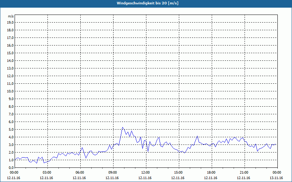
Task: Pick the '11,0' axis tick label
Action: coord(11,84)
